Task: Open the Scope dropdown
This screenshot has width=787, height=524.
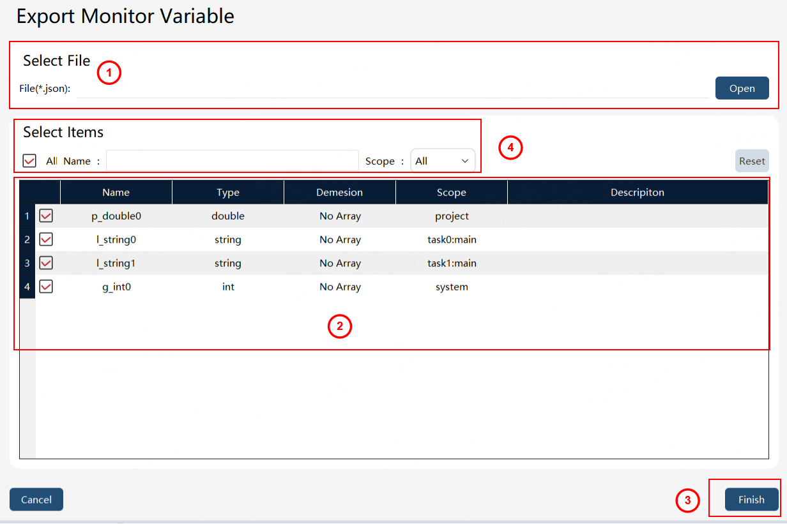Action: (443, 161)
